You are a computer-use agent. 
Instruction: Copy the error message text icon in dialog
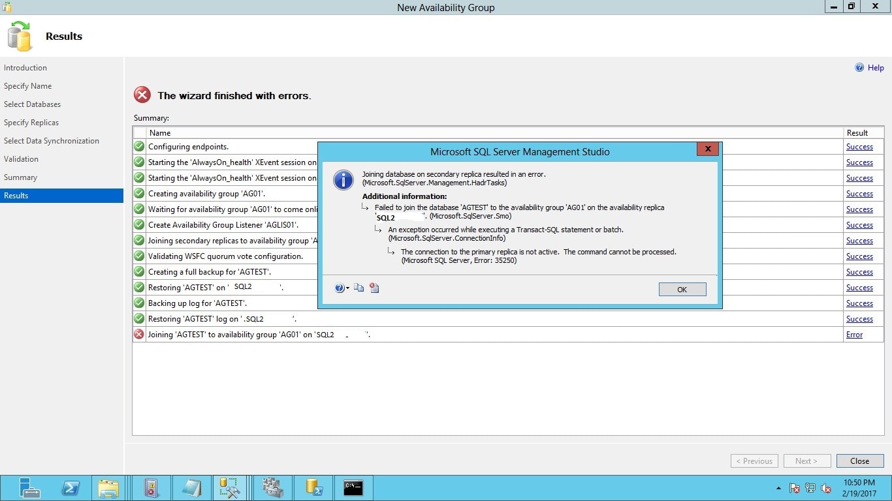pos(358,288)
